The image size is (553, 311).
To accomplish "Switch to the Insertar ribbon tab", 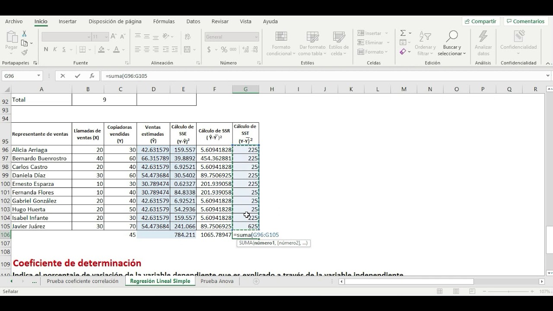I will click(68, 21).
